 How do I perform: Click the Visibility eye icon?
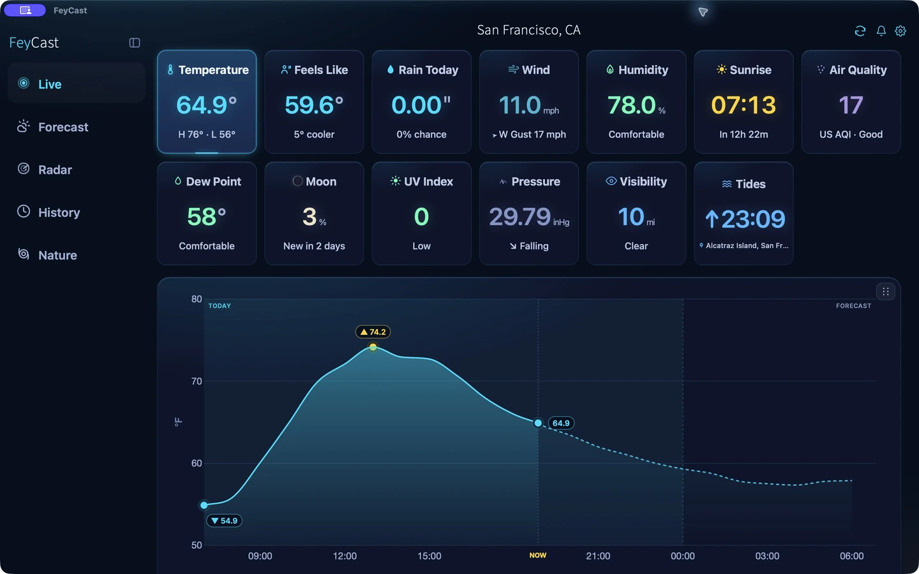coord(611,181)
